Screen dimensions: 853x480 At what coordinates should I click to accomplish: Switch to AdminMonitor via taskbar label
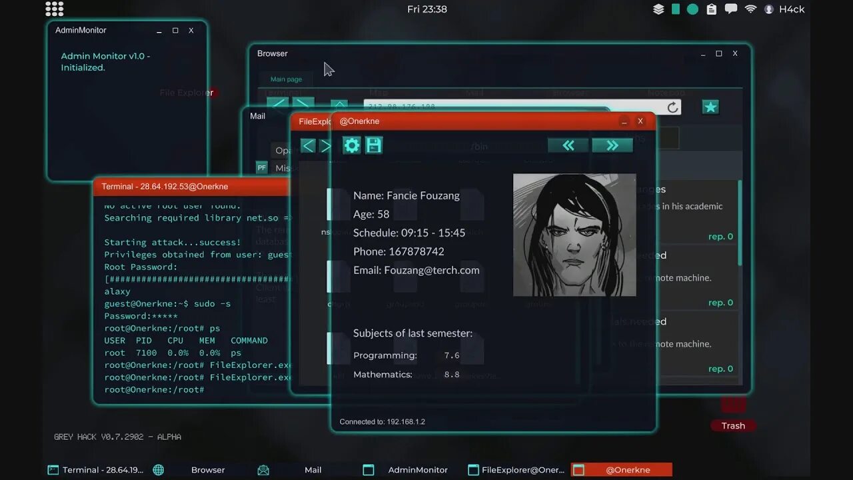418,470
